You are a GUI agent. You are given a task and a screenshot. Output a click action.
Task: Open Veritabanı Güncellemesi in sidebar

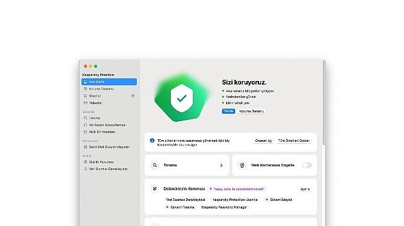[109, 125]
